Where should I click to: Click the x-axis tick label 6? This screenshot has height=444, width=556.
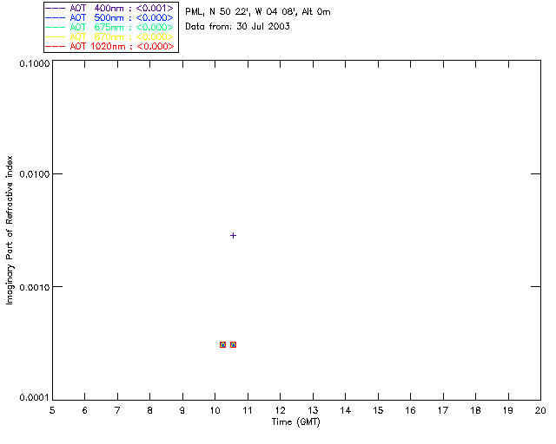pyautogui.click(x=85, y=410)
